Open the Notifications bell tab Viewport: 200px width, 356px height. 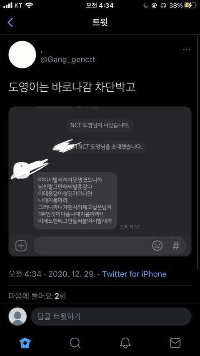tap(125, 343)
